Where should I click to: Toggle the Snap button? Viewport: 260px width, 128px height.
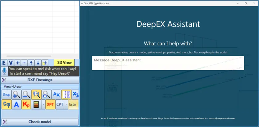[x=6, y=95]
